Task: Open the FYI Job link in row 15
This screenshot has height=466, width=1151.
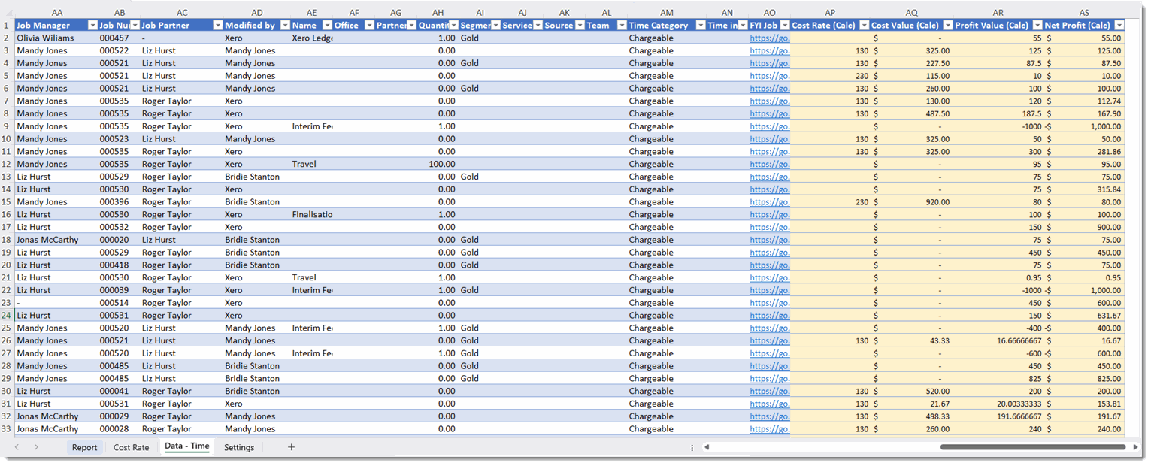Action: 769,201
